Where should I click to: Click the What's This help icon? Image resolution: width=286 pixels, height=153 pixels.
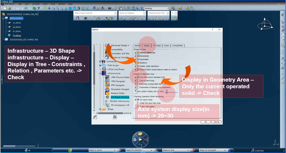coord(38,8)
